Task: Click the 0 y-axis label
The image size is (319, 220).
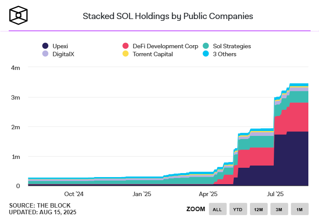Action: (x=18, y=186)
